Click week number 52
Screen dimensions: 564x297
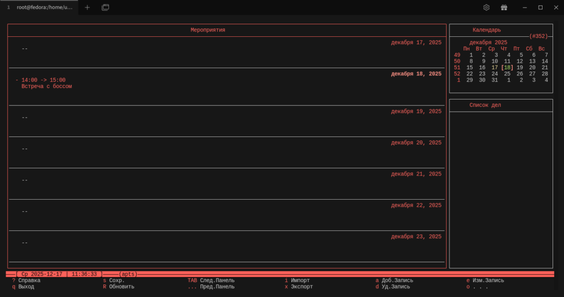[x=457, y=74]
